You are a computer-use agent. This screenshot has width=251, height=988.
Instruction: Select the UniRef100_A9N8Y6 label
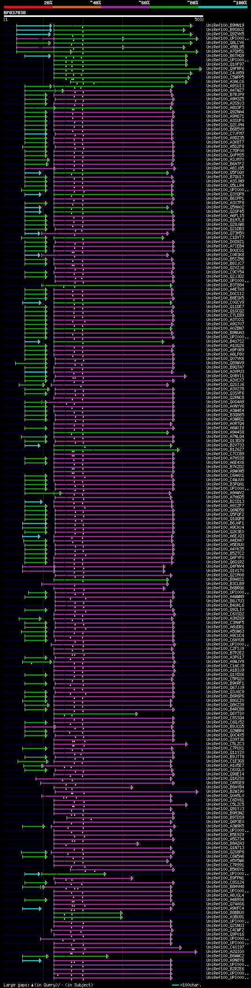pyautogui.click(x=225, y=960)
